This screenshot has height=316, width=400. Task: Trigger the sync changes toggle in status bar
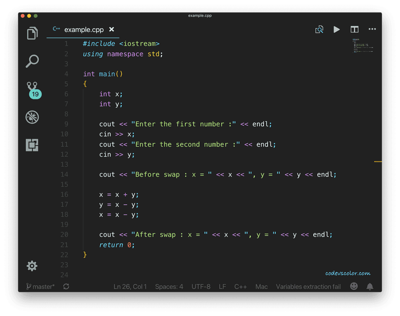click(66, 286)
